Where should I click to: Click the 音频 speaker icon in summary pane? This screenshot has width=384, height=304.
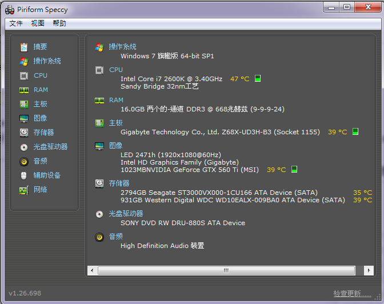pos(99,237)
